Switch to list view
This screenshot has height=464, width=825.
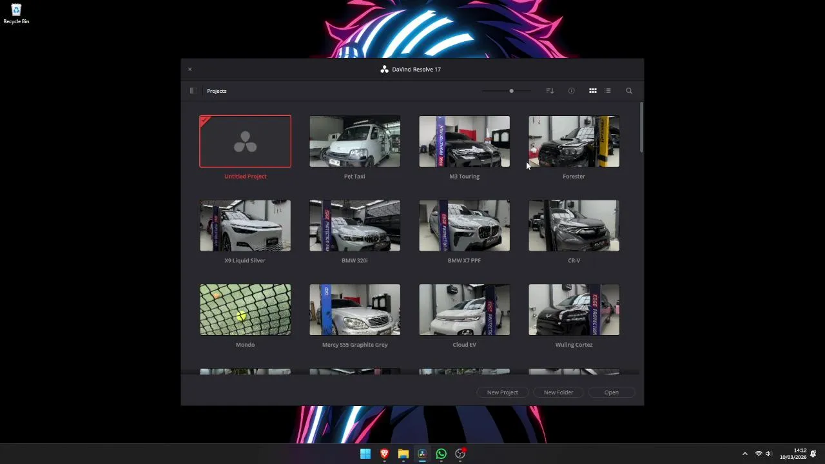pyautogui.click(x=608, y=91)
